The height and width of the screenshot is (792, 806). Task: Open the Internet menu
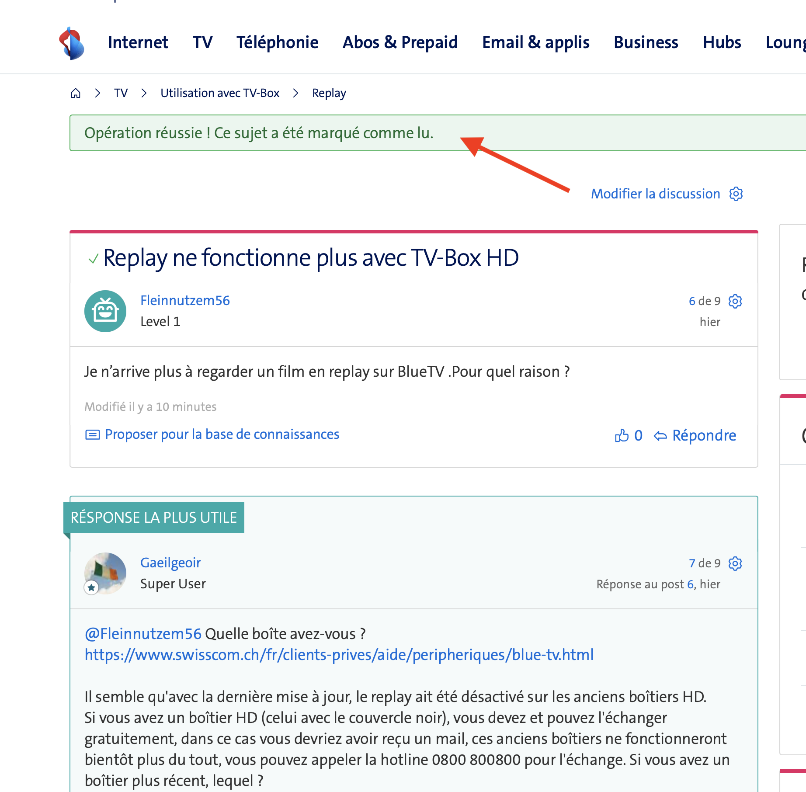[138, 42]
